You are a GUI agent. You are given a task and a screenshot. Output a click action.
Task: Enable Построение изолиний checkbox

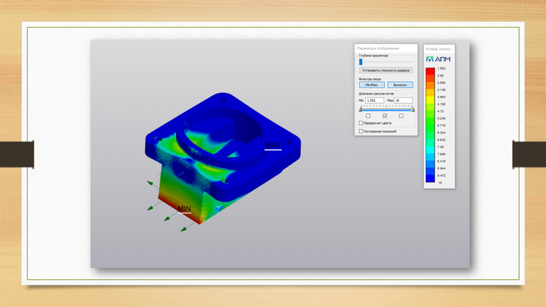pos(361,132)
